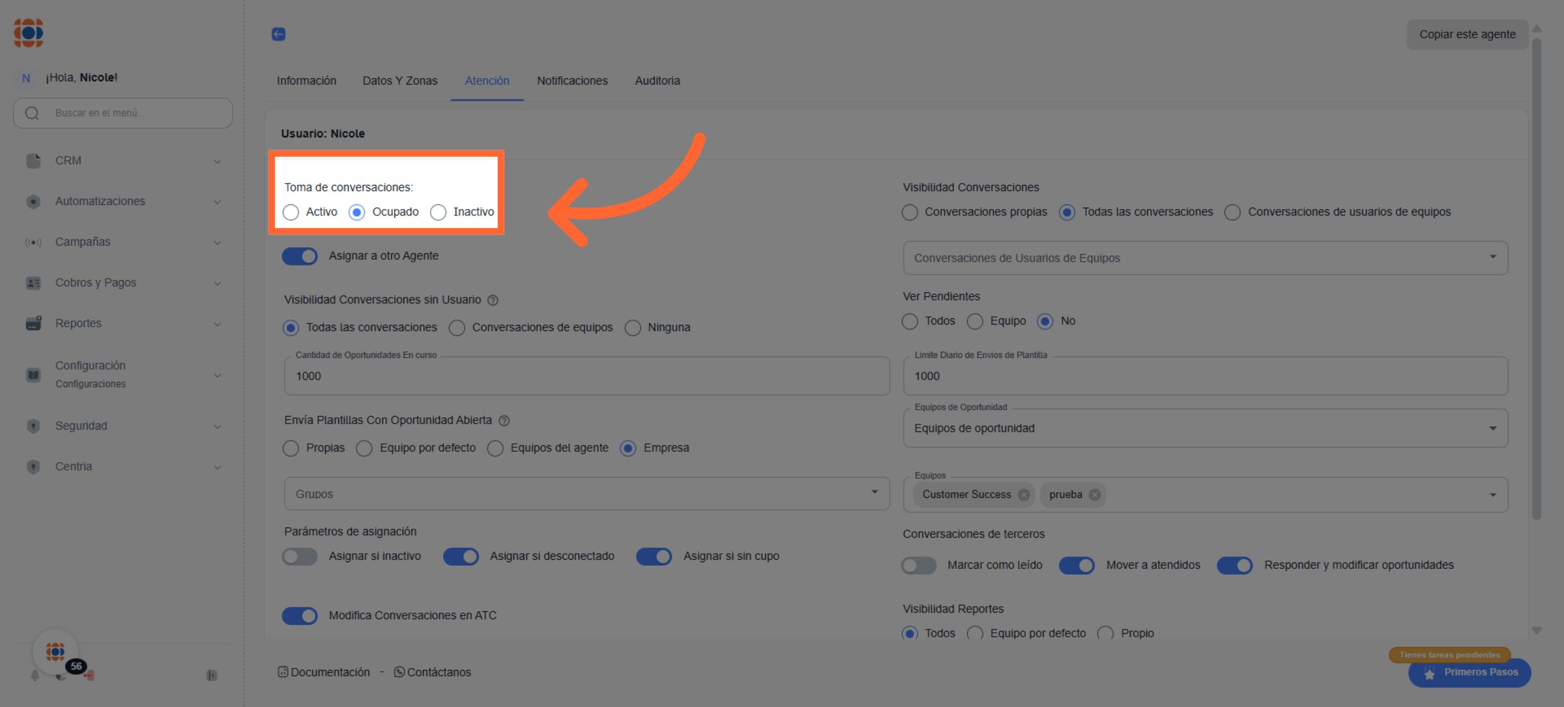
Task: Click the Copiar este agente button
Action: (1467, 35)
